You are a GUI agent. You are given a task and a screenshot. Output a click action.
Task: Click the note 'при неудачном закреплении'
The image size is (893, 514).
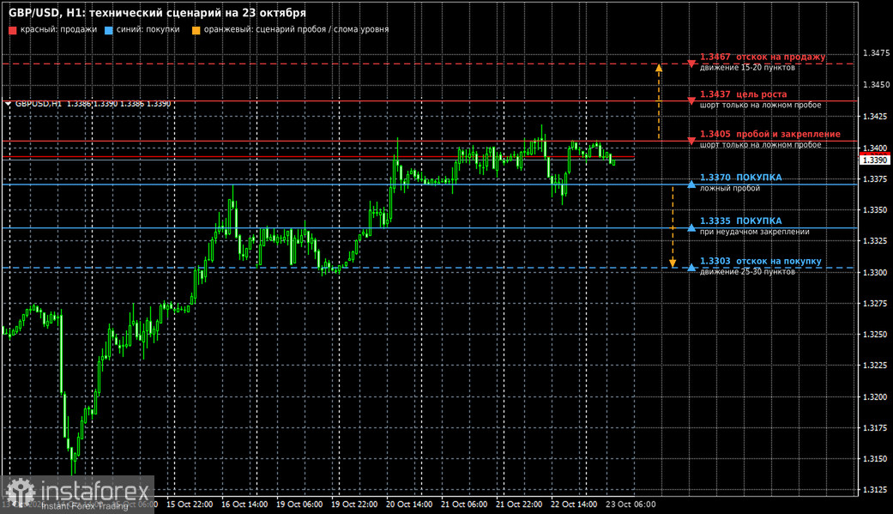pyautogui.click(x=755, y=232)
